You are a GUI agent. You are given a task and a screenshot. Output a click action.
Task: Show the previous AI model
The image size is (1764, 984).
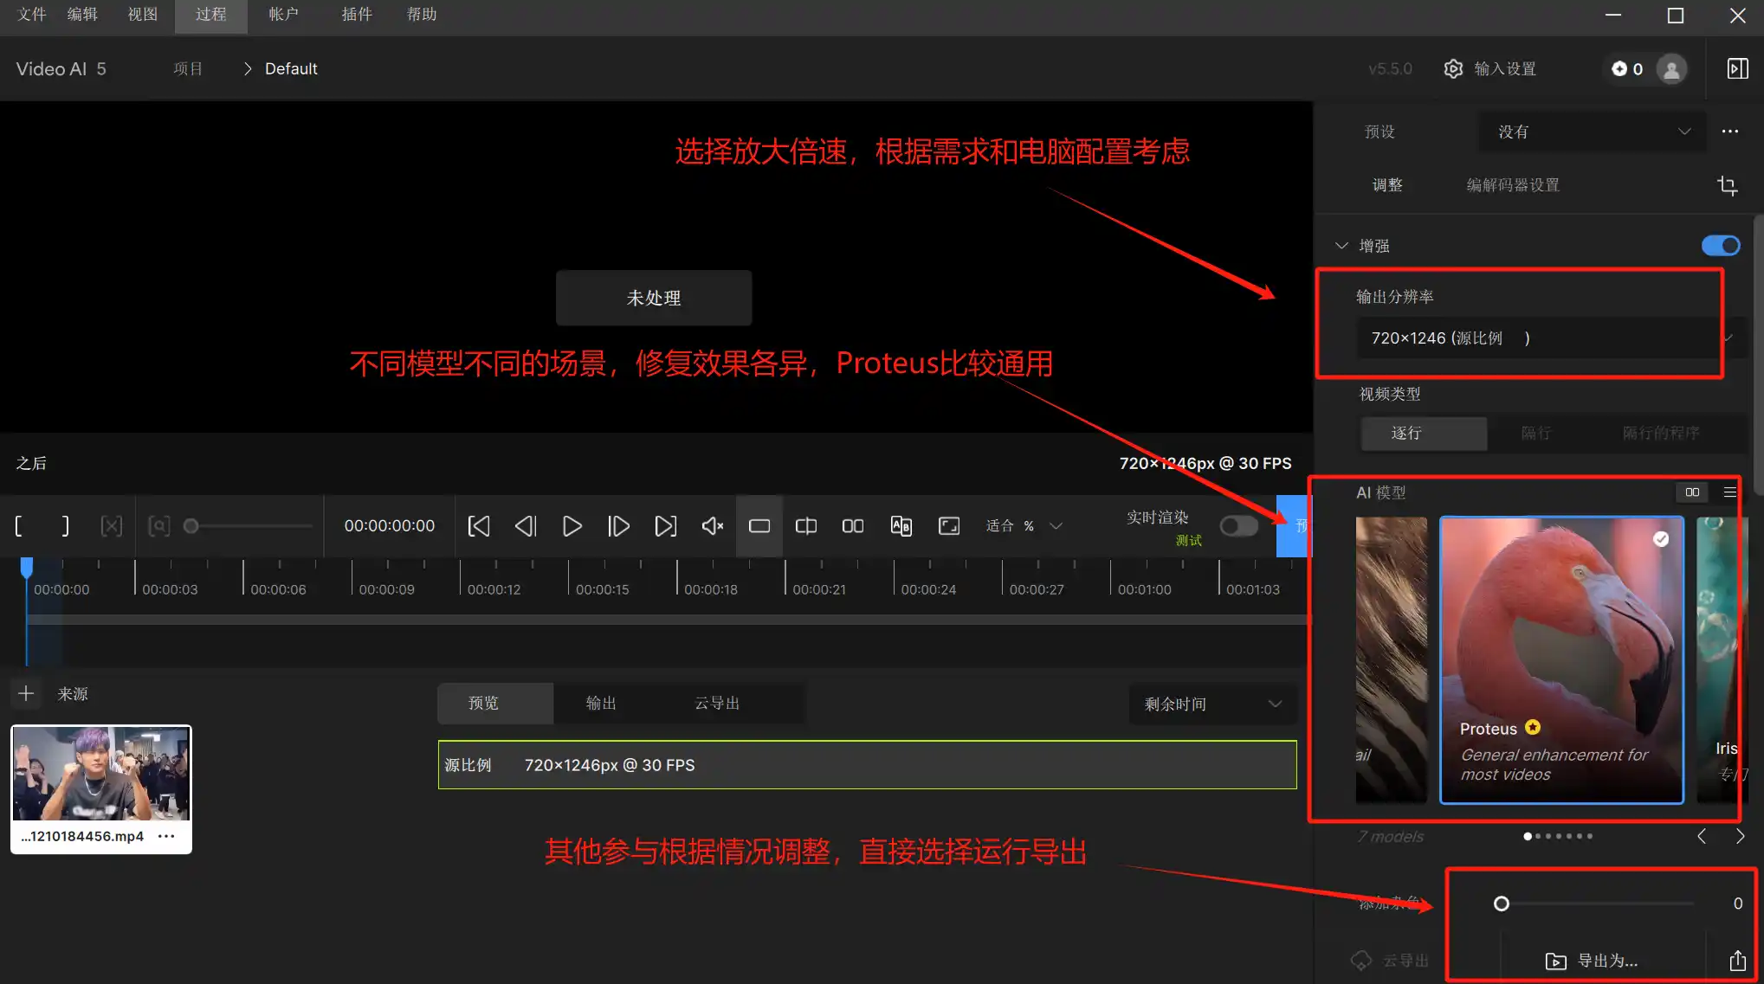[x=1702, y=836]
